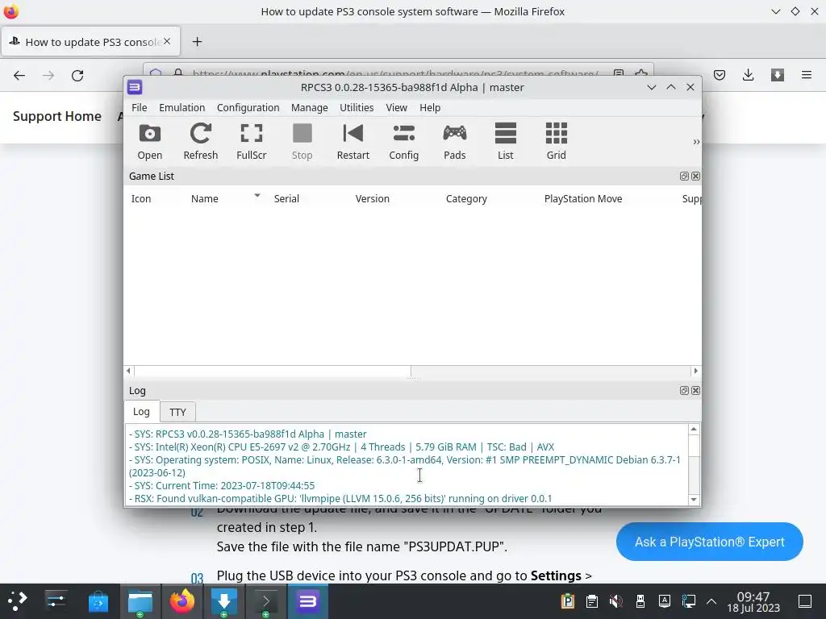Close the PS3 update Firefox tab
Viewport: 826px width, 619px height.
pos(167,41)
